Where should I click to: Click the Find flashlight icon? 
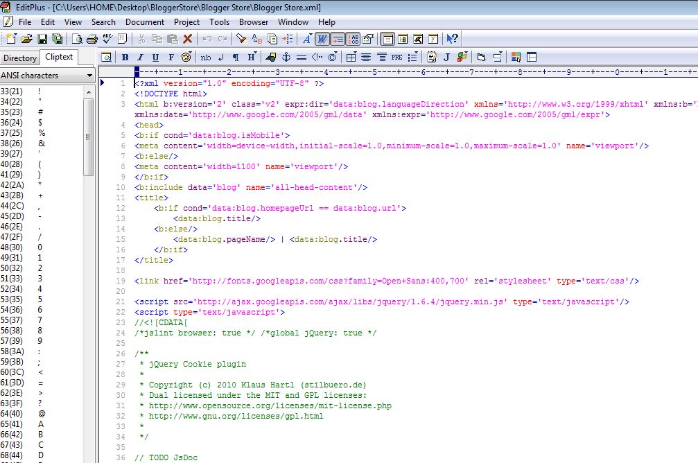pos(243,39)
